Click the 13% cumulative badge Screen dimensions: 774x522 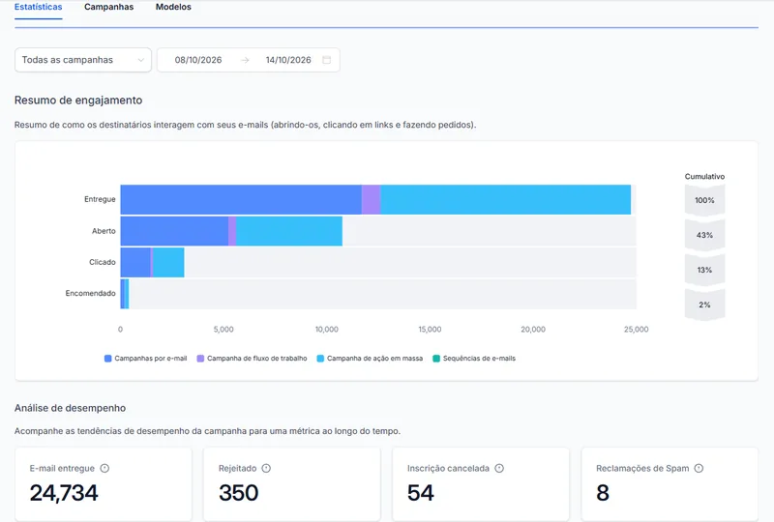(x=704, y=270)
